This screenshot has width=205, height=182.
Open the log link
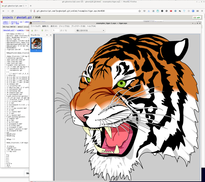click(21, 22)
